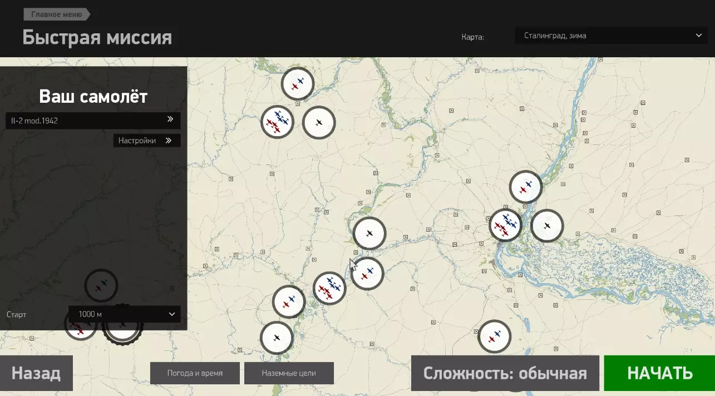Select duel marker left of central squadron marker

coord(289,302)
